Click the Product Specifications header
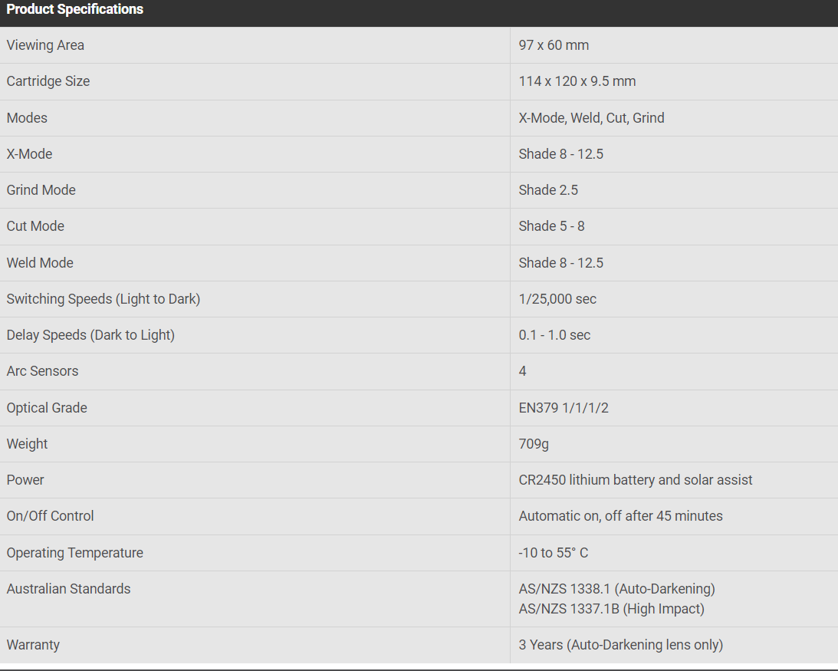Image resolution: width=838 pixels, height=671 pixels. coord(74,9)
